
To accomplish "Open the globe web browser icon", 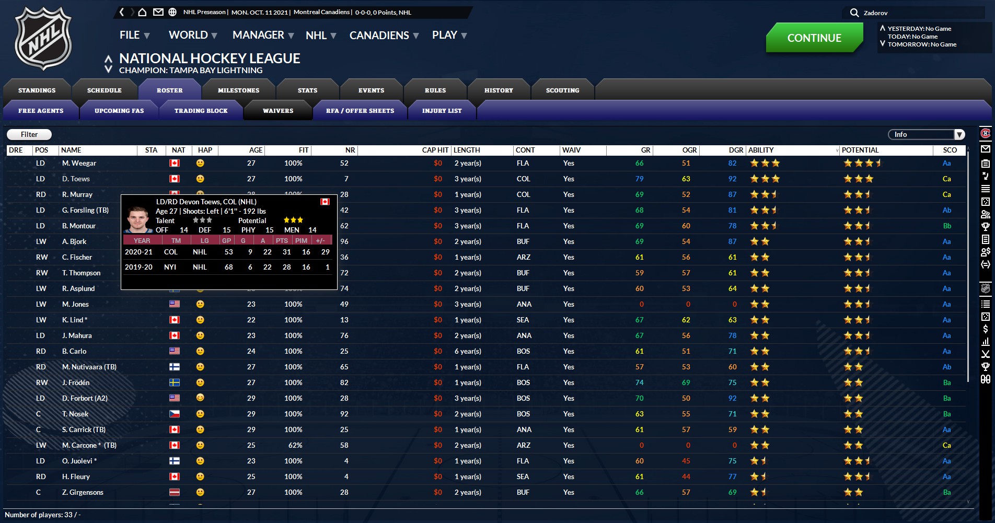I will coord(172,12).
